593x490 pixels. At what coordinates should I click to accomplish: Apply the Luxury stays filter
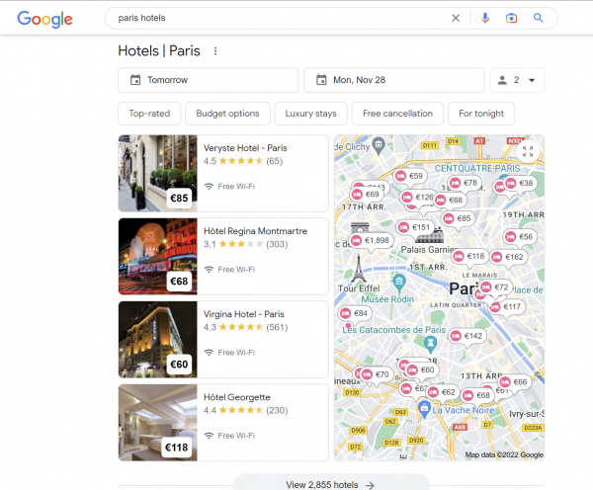click(x=311, y=114)
